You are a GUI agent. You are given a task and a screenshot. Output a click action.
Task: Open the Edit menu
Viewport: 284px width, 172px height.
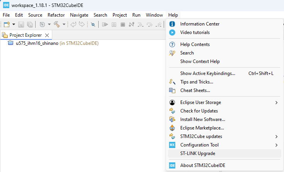(19, 15)
